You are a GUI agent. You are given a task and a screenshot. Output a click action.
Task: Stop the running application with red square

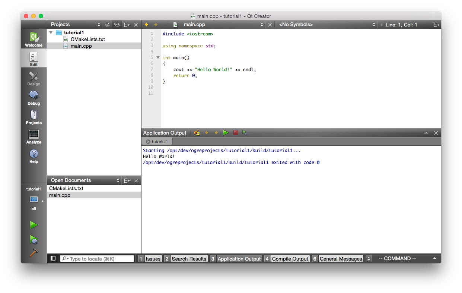[x=236, y=133]
